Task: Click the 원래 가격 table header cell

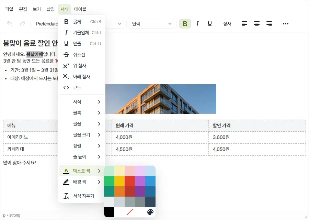Action: tap(160, 125)
